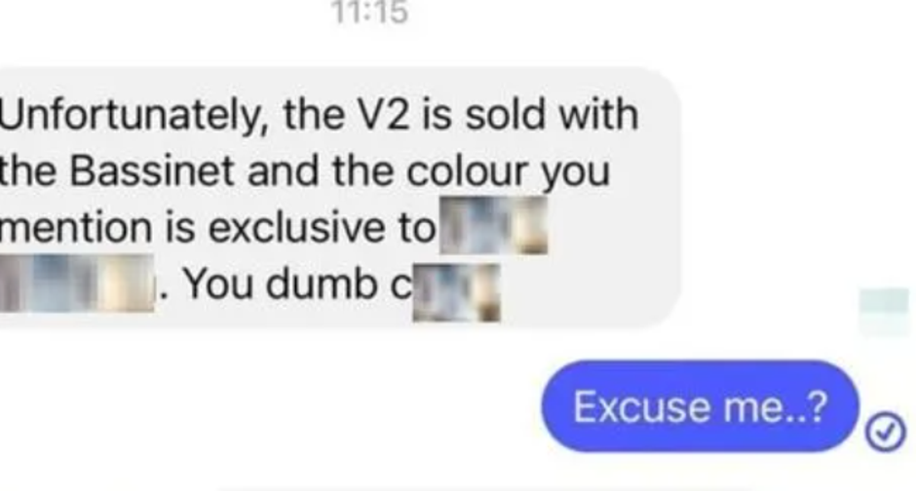Click the word "mention" on the third line

click(x=76, y=228)
